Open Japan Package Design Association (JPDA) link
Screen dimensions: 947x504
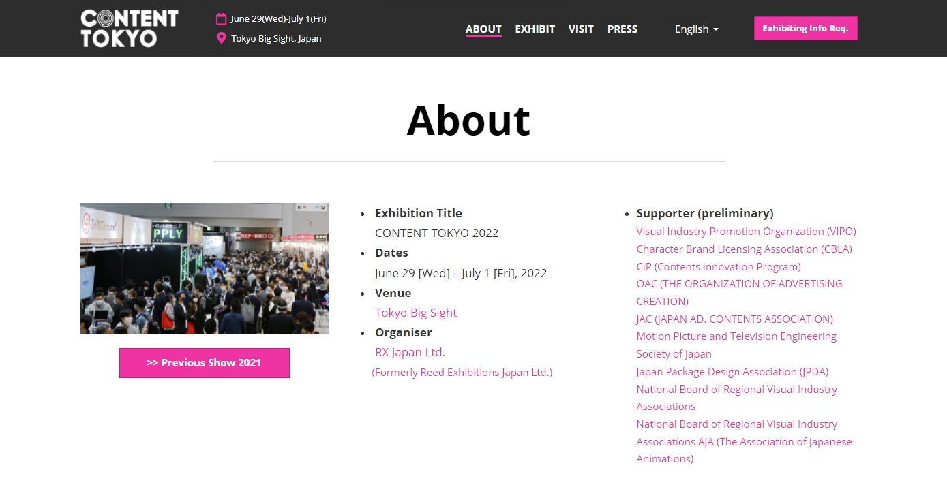point(732,372)
